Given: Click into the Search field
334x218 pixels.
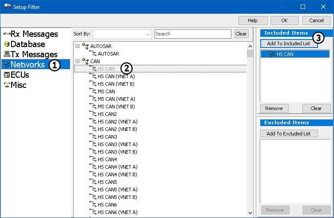Looking at the screenshot, I should [192, 34].
